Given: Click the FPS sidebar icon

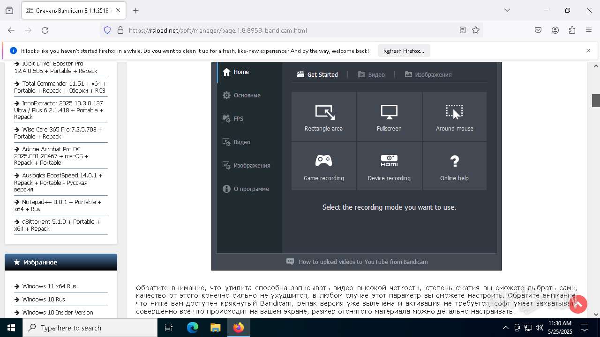Looking at the screenshot, I should [227, 118].
